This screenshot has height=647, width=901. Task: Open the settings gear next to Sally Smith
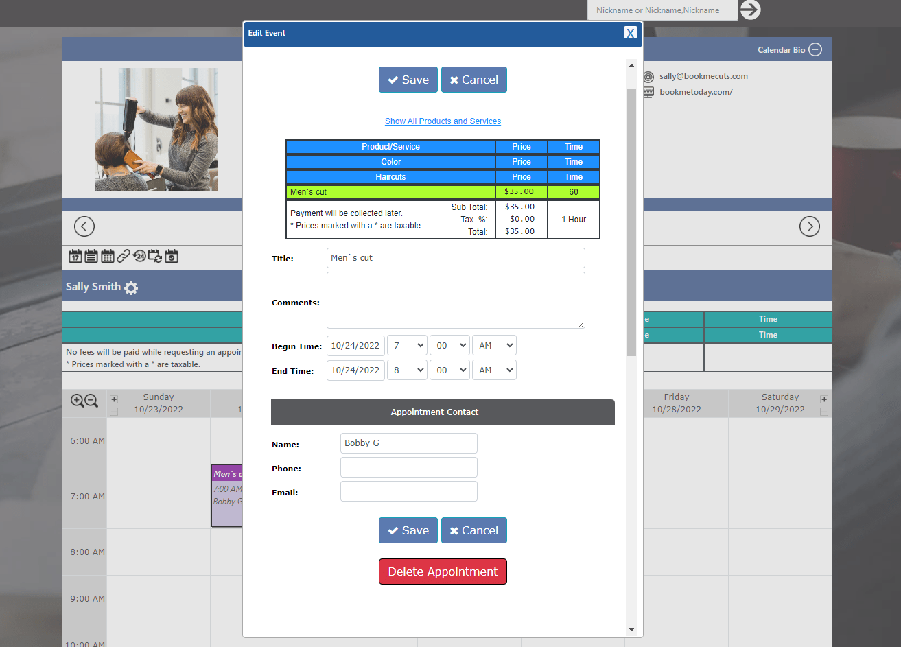click(x=131, y=287)
